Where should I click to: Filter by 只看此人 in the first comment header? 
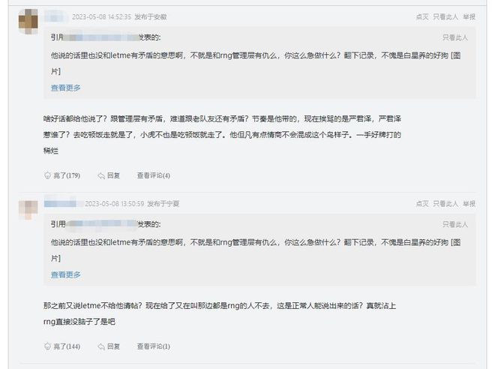(445, 16)
